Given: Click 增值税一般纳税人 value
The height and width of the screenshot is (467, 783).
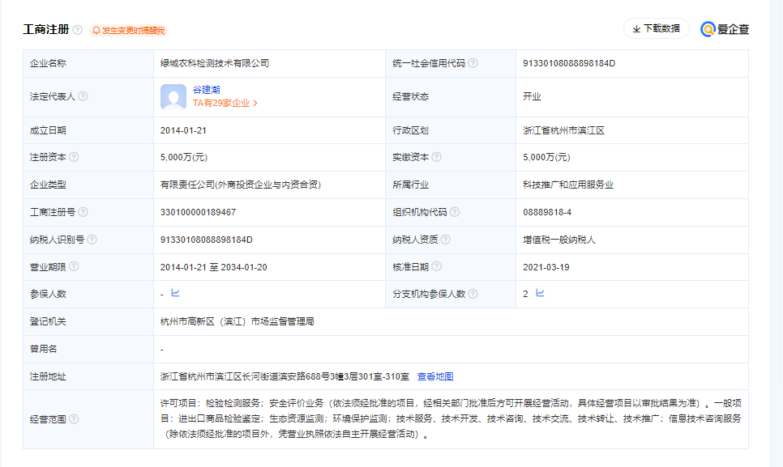Looking at the screenshot, I should [x=559, y=240].
